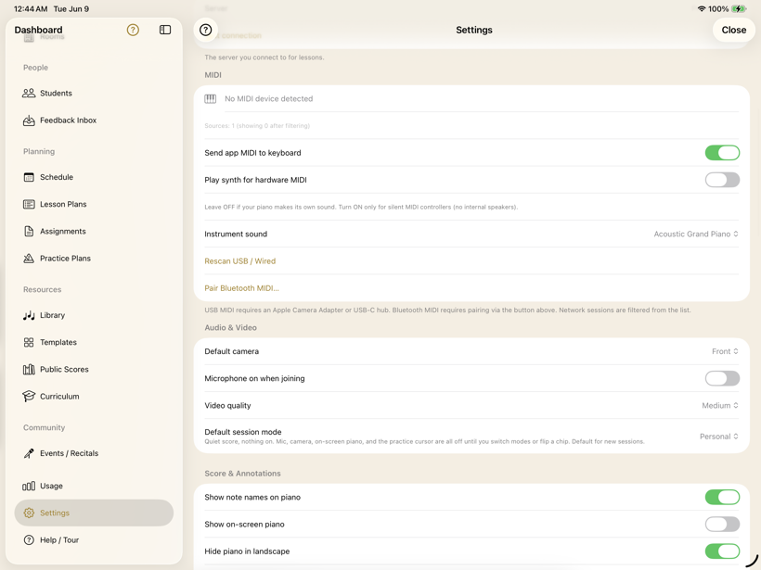Click the Assignments document icon

pyautogui.click(x=29, y=231)
